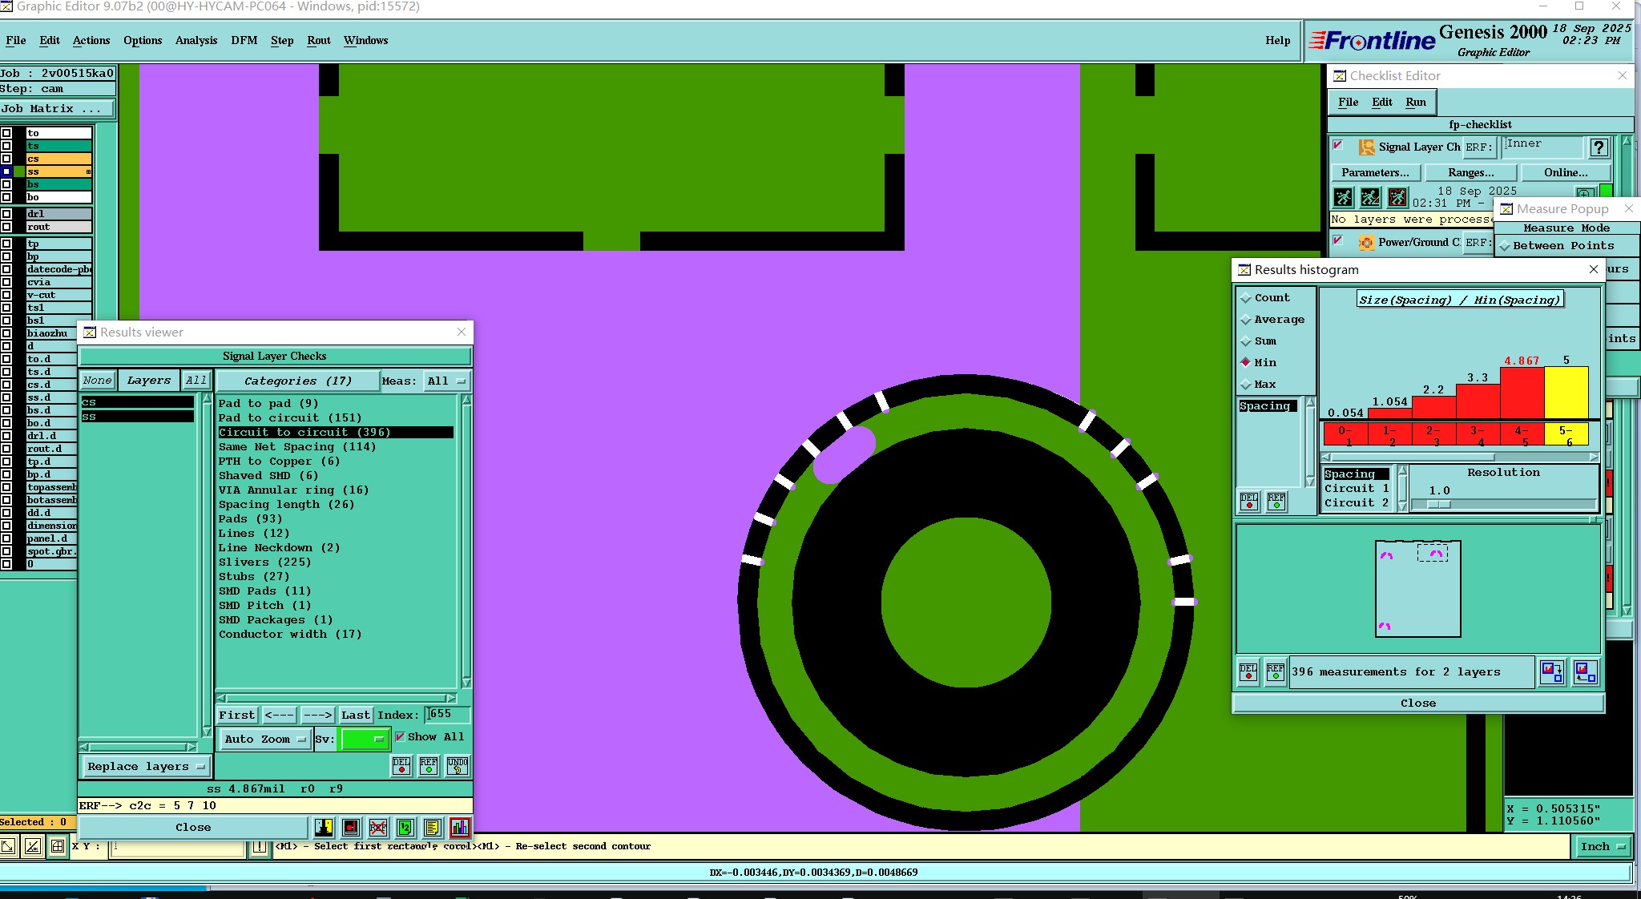Expand the Replace layers dropdown

[x=146, y=767]
